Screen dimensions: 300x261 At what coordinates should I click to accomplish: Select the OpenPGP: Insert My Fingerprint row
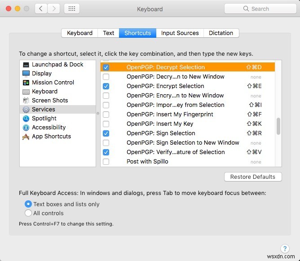click(188, 115)
